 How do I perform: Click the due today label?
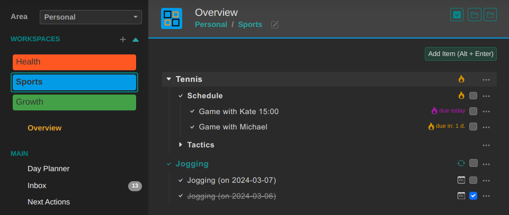point(452,111)
